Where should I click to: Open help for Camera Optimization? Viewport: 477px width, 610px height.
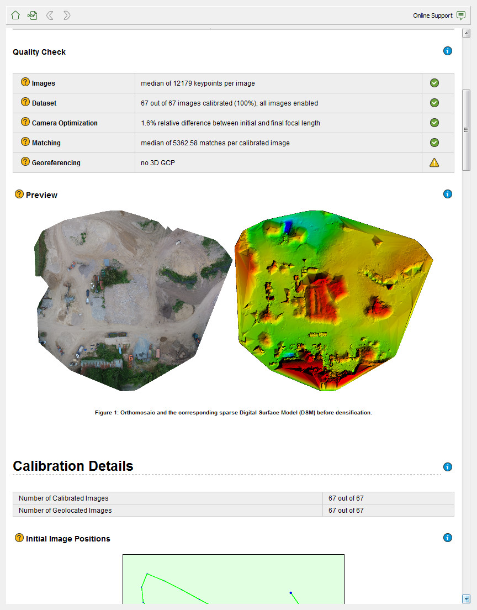25,122
